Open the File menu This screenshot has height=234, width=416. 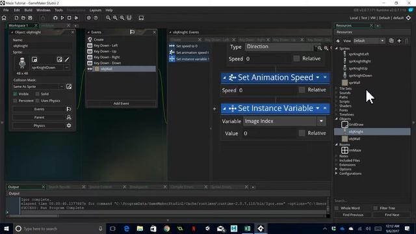(6, 10)
